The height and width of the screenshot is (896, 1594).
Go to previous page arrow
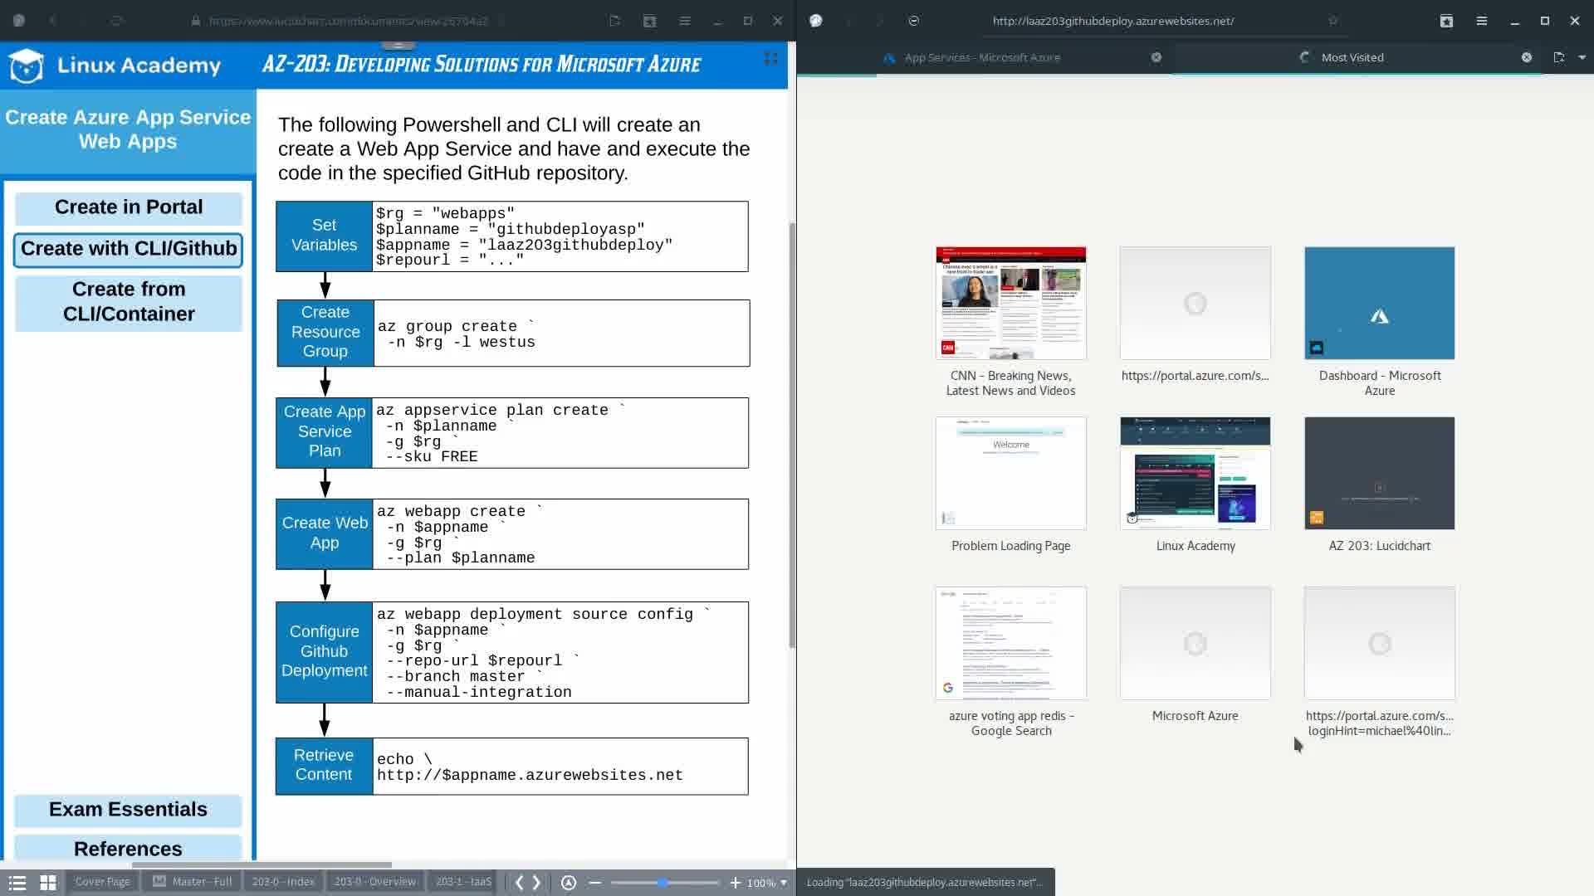click(519, 883)
